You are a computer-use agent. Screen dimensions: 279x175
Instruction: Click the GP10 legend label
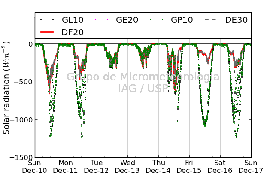click(x=182, y=20)
